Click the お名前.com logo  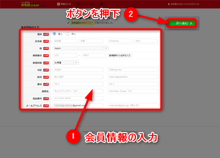coord(33,4)
